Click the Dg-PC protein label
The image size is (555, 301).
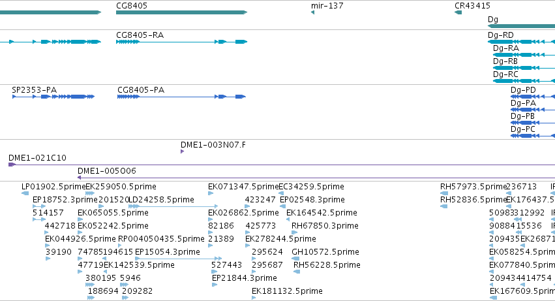click(x=523, y=129)
